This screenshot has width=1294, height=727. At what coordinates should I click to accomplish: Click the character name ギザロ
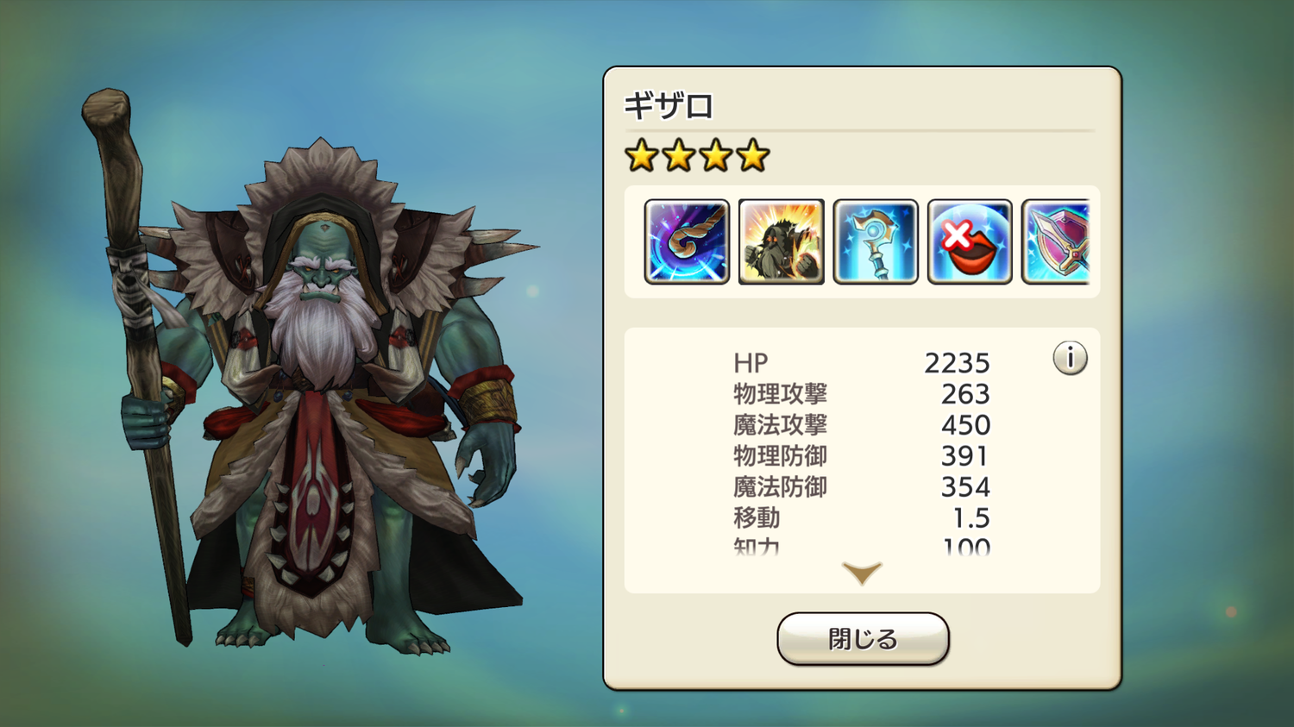click(x=669, y=107)
